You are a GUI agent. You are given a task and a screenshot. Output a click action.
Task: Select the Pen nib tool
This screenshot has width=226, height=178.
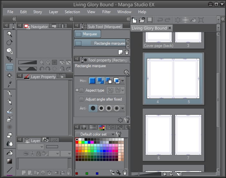coord(10,93)
